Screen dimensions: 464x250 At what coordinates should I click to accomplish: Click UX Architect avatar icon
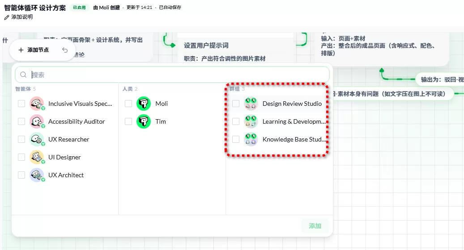37,175
